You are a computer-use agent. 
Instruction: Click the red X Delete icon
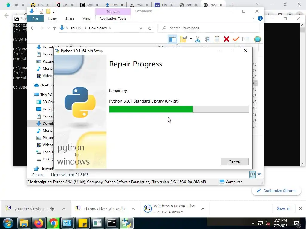227,39
